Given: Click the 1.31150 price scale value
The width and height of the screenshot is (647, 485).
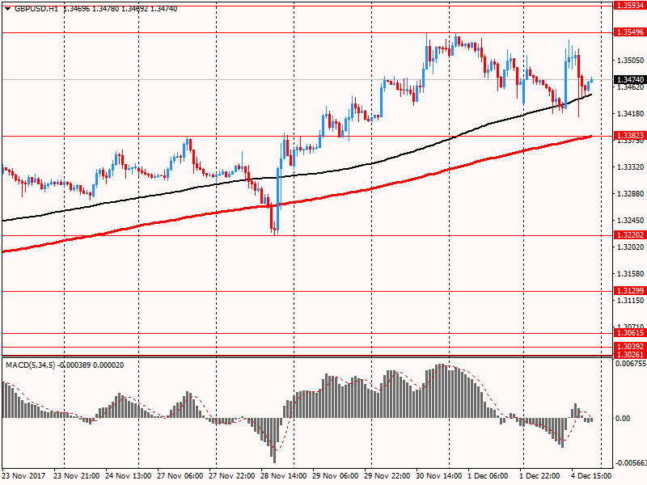Looking at the screenshot, I should [x=630, y=301].
